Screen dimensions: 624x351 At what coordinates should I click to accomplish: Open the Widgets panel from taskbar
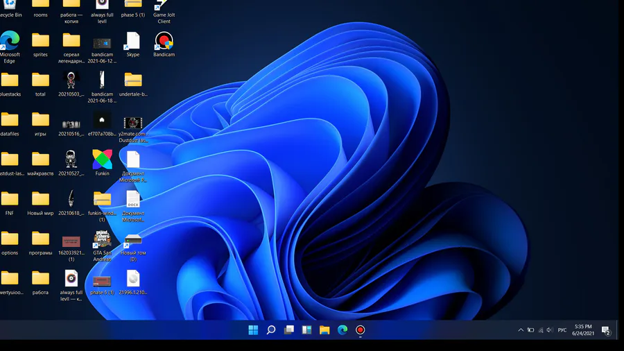point(307,330)
